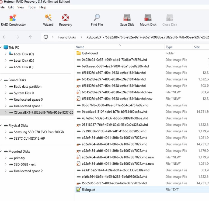
Task: Select the lost+found folder name
Action: [90, 53]
